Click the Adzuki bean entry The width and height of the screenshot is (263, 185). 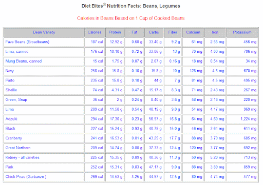[x=11, y=119]
